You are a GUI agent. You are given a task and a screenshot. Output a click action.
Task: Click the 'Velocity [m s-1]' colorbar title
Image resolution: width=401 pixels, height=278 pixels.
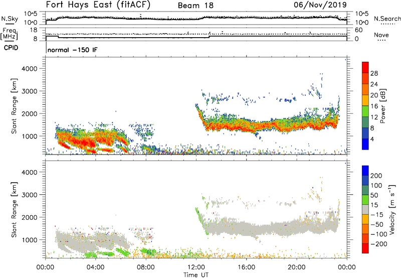(x=392, y=209)
